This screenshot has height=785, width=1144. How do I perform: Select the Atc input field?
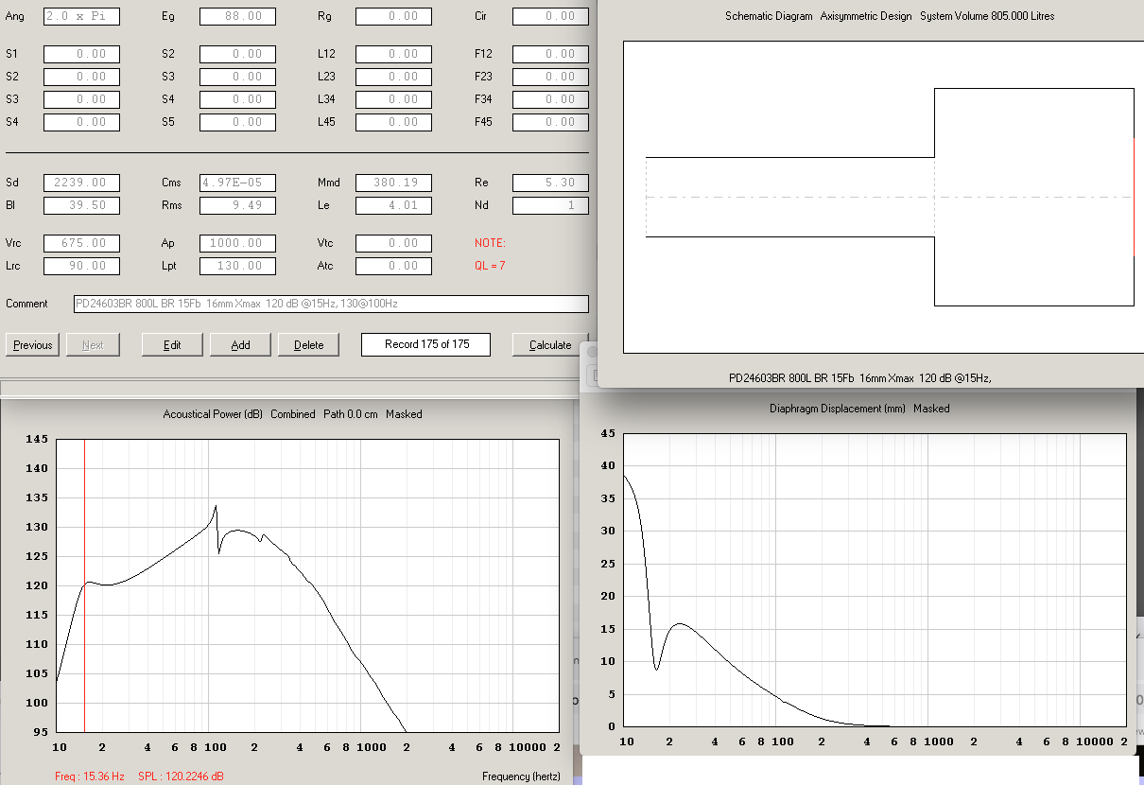(393, 266)
